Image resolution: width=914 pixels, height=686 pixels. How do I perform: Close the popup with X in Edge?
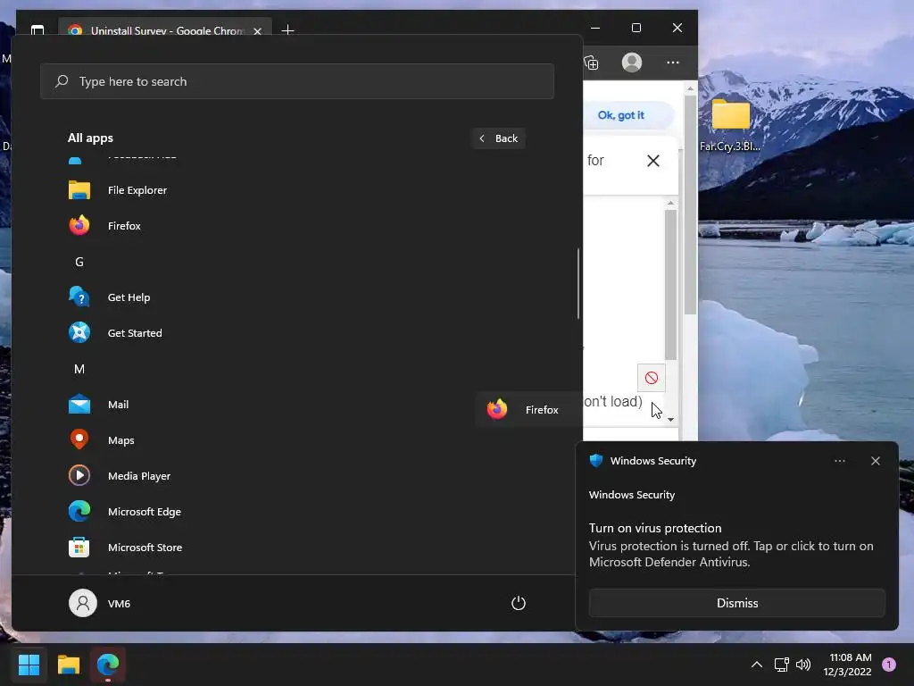tap(652, 161)
